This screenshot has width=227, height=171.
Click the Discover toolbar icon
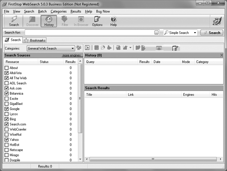pyautogui.click(x=32, y=21)
